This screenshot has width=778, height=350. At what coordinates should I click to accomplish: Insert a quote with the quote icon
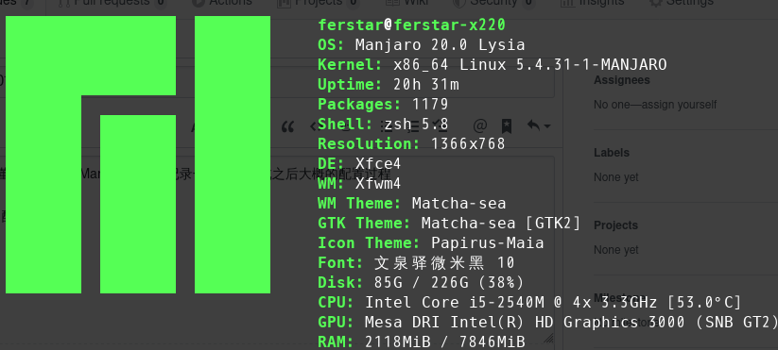point(287,126)
